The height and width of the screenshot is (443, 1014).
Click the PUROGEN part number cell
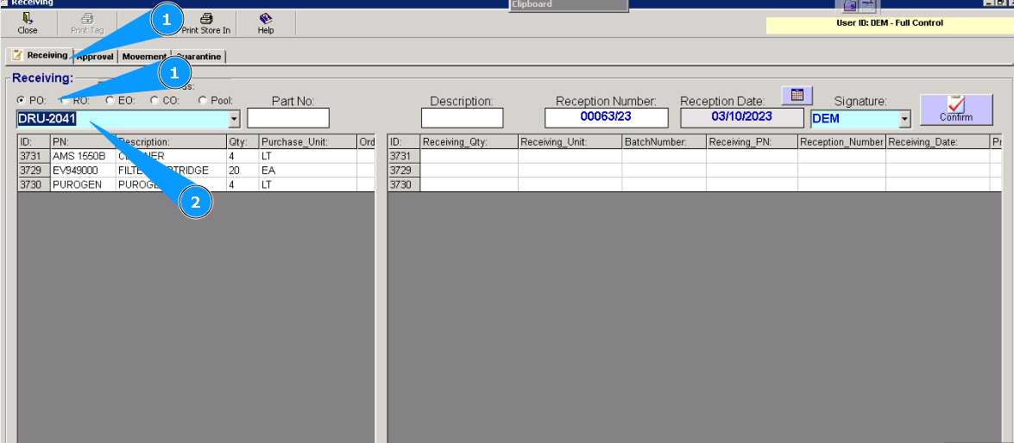coord(83,184)
